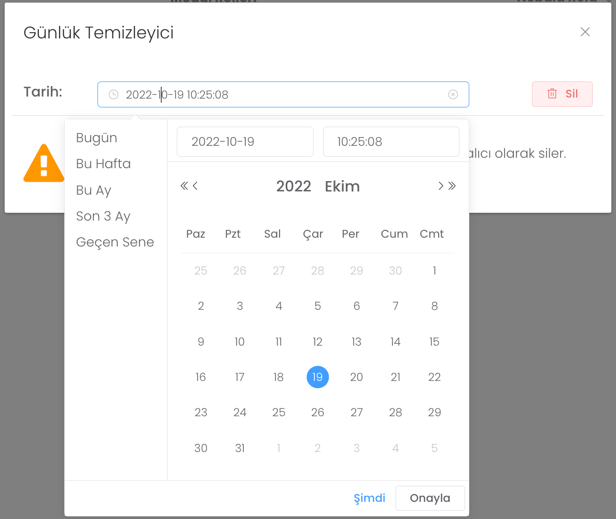Go to previous month arrow
Image resolution: width=616 pixels, height=519 pixels.
click(x=195, y=186)
